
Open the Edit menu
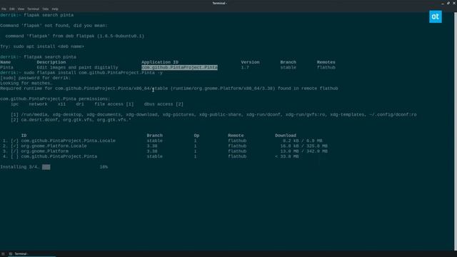pyautogui.click(x=12, y=9)
